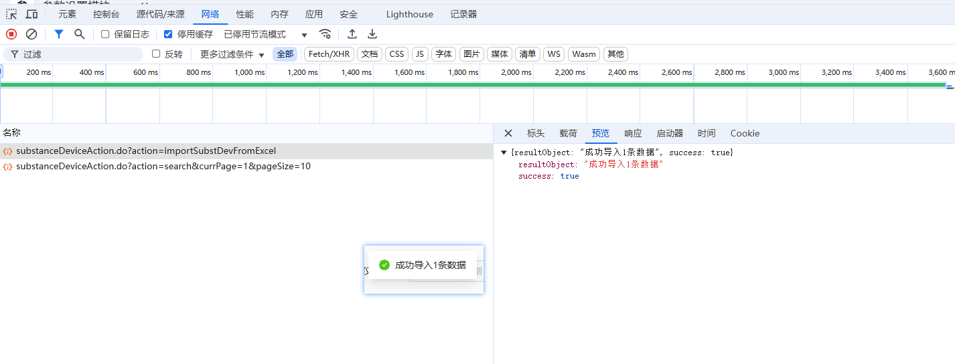Uncheck the 停用缓存 checkbox
Image resolution: width=955 pixels, height=364 pixels.
pyautogui.click(x=168, y=34)
